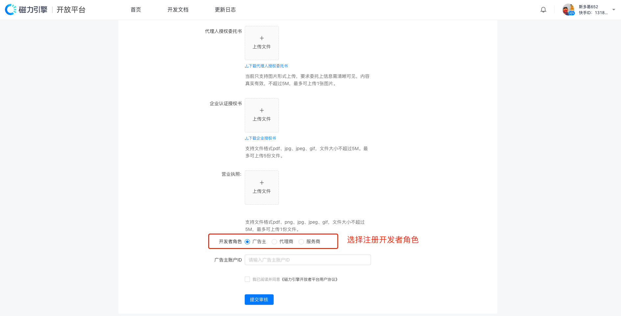The width and height of the screenshot is (621, 316).
Task: Click the plus icon under 企业认证授权书
Action: click(262, 110)
